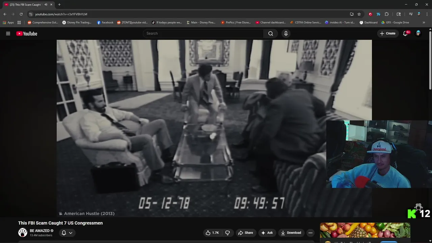Screen dimensions: 432x243
Task: Open a new browser tab
Action: tap(59, 4)
